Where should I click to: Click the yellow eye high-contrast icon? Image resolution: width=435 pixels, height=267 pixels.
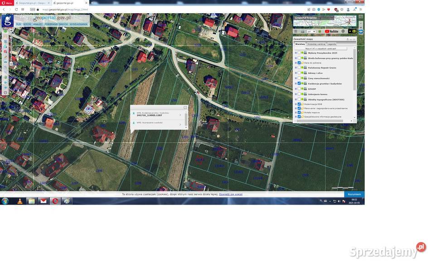(x=354, y=31)
